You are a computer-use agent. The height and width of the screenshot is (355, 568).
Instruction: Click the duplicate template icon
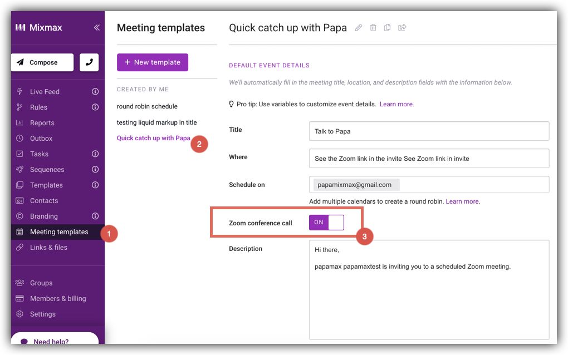(387, 27)
